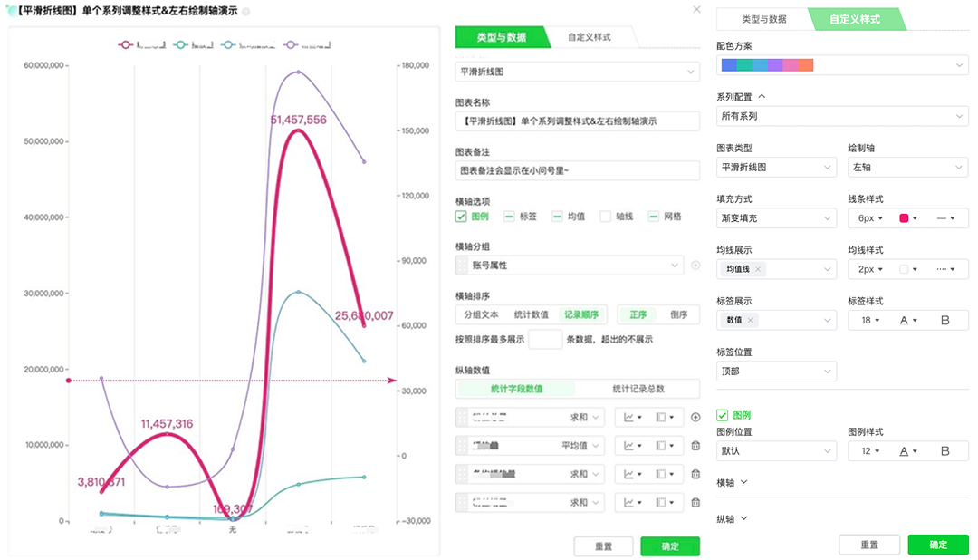
Task: Toggle the 网格 checkbox
Action: [653, 217]
